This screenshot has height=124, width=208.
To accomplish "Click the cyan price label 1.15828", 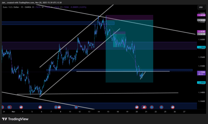I will pos(202,47).
